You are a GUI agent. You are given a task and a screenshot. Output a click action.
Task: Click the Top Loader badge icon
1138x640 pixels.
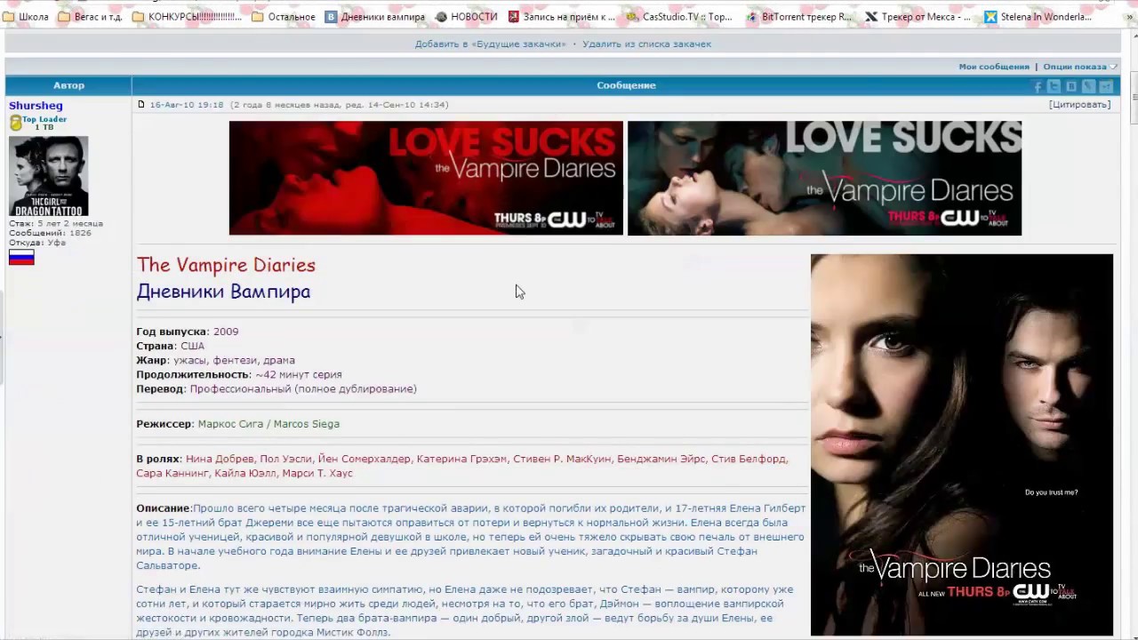pyautogui.click(x=15, y=124)
